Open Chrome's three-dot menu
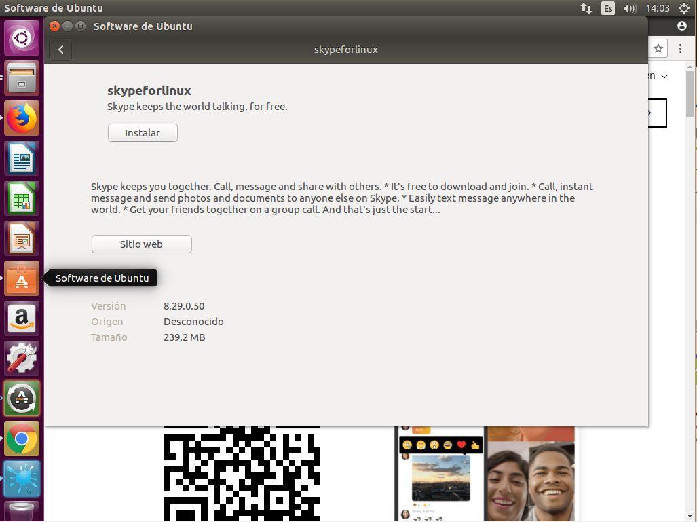Screen dimensions: 697x522 [681, 49]
